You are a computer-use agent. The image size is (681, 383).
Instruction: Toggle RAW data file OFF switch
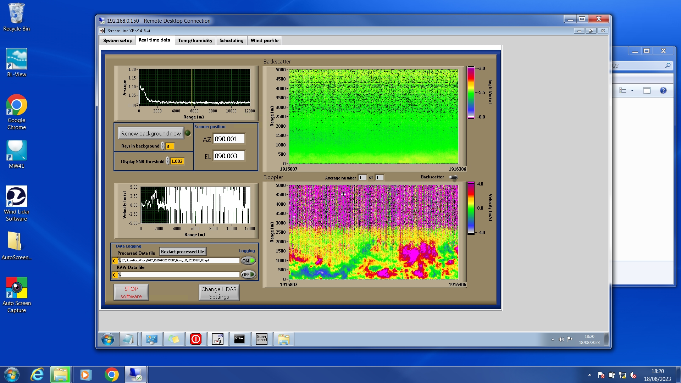[248, 274]
